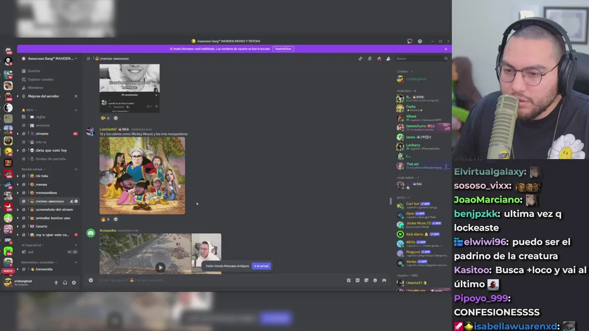The height and width of the screenshot is (331, 589).
Task: Open Mejoras del servidor
Action: pyautogui.click(x=49, y=96)
